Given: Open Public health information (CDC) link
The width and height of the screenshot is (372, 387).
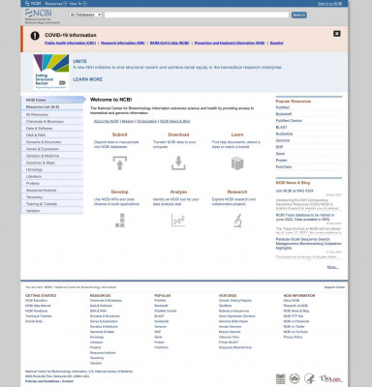Looking at the screenshot, I should coord(71,43).
